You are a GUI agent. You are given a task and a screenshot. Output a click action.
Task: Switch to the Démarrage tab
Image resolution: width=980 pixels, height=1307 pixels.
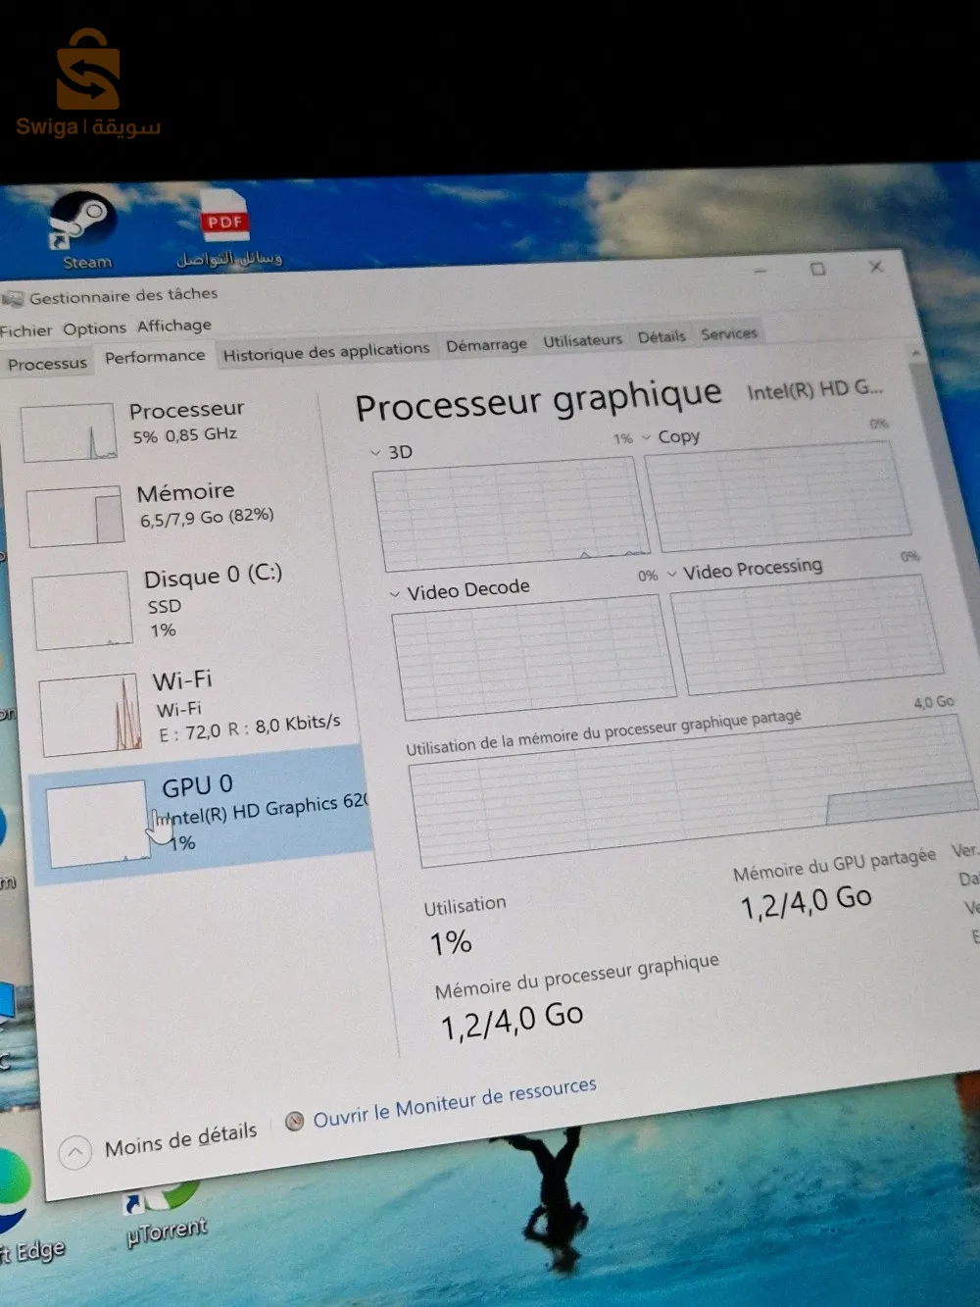pos(486,345)
